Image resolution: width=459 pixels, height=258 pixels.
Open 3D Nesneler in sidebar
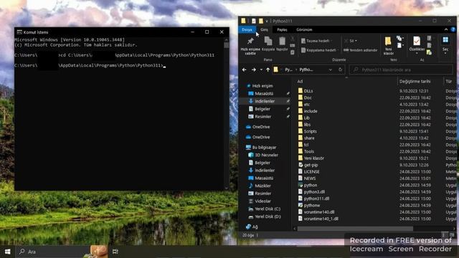tap(263, 155)
